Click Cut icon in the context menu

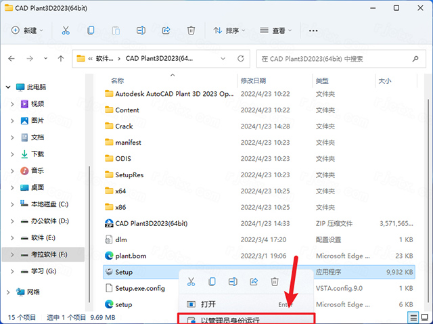click(191, 282)
